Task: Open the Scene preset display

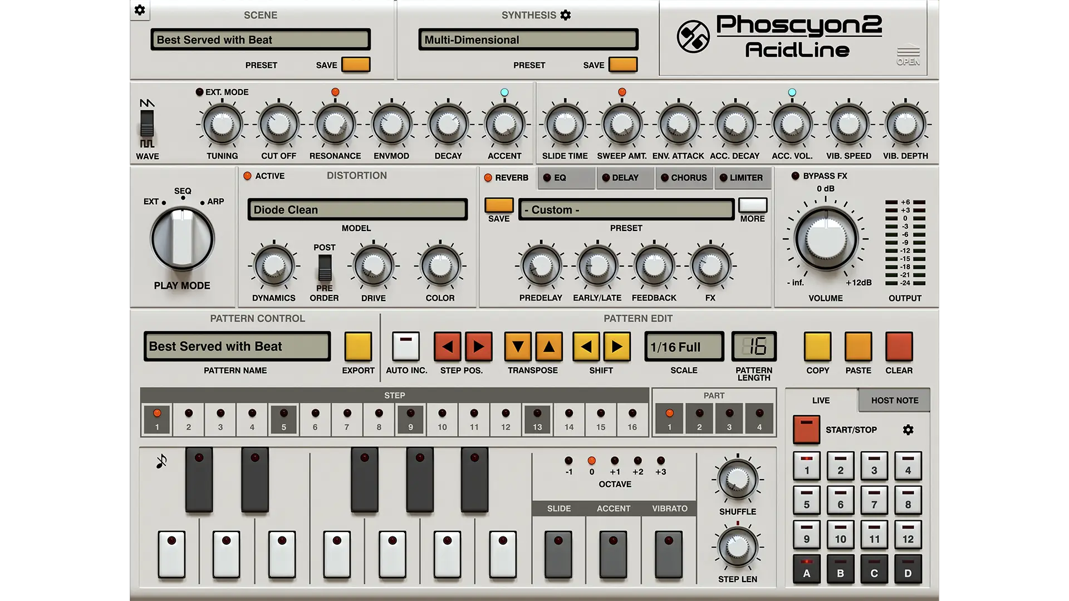Action: [x=261, y=40]
